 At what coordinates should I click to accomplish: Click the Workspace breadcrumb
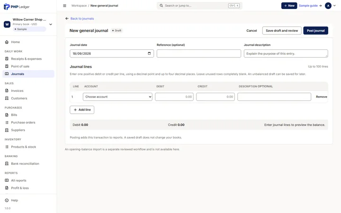tap(79, 6)
